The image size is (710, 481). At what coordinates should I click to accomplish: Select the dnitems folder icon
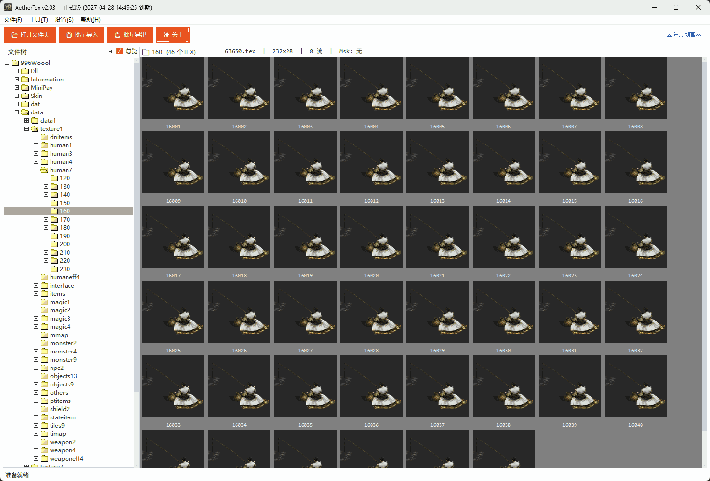44,137
